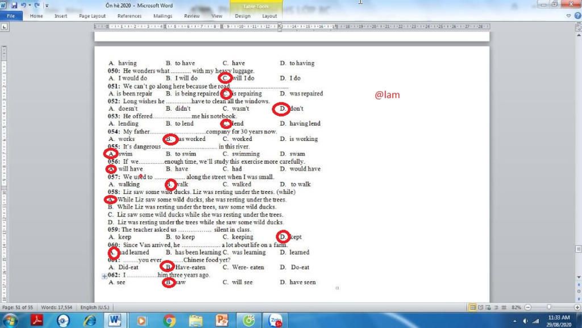Open Customize Quick Access Toolbar dropdown
Viewport: 582px width, 328px height.
(x=47, y=6)
